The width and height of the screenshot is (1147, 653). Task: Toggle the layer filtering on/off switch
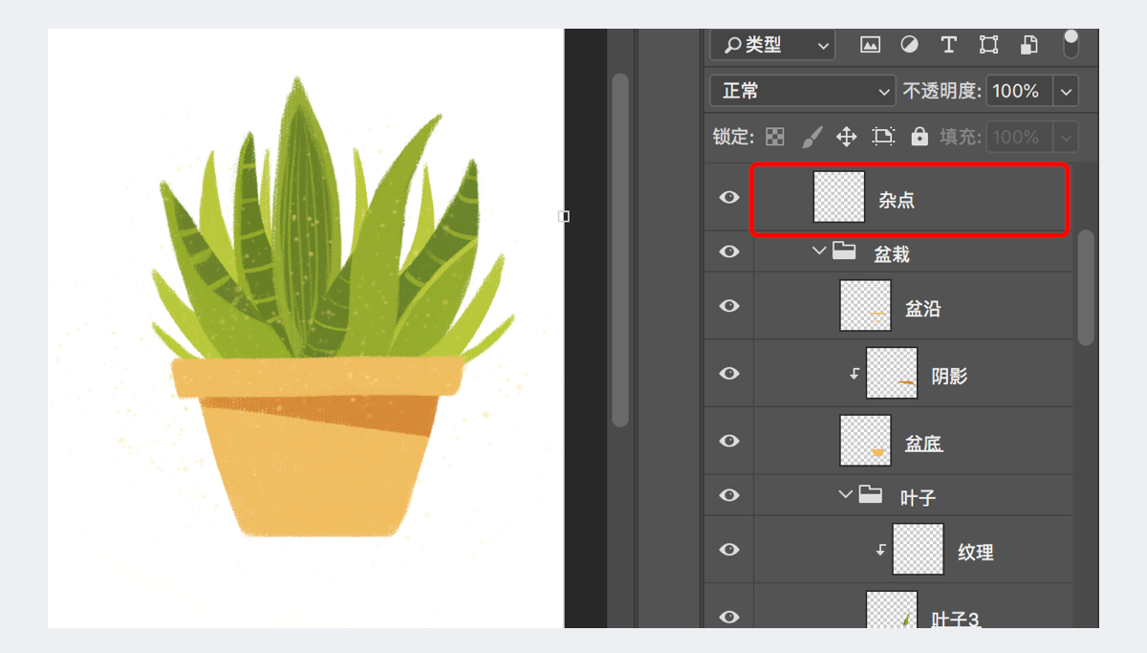tap(1071, 43)
